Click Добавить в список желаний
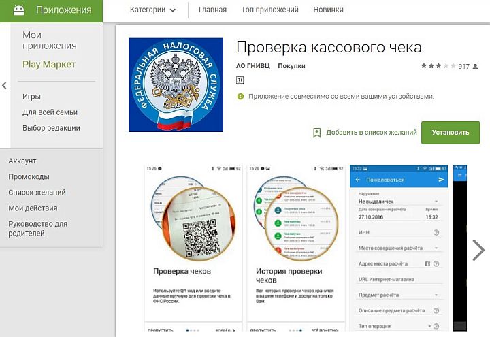Viewport: 490px width, 337px height. click(x=372, y=133)
